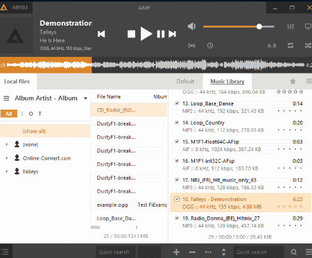This screenshot has width=312, height=258.
Task: Stop playback with the square button
Action: (131, 34)
